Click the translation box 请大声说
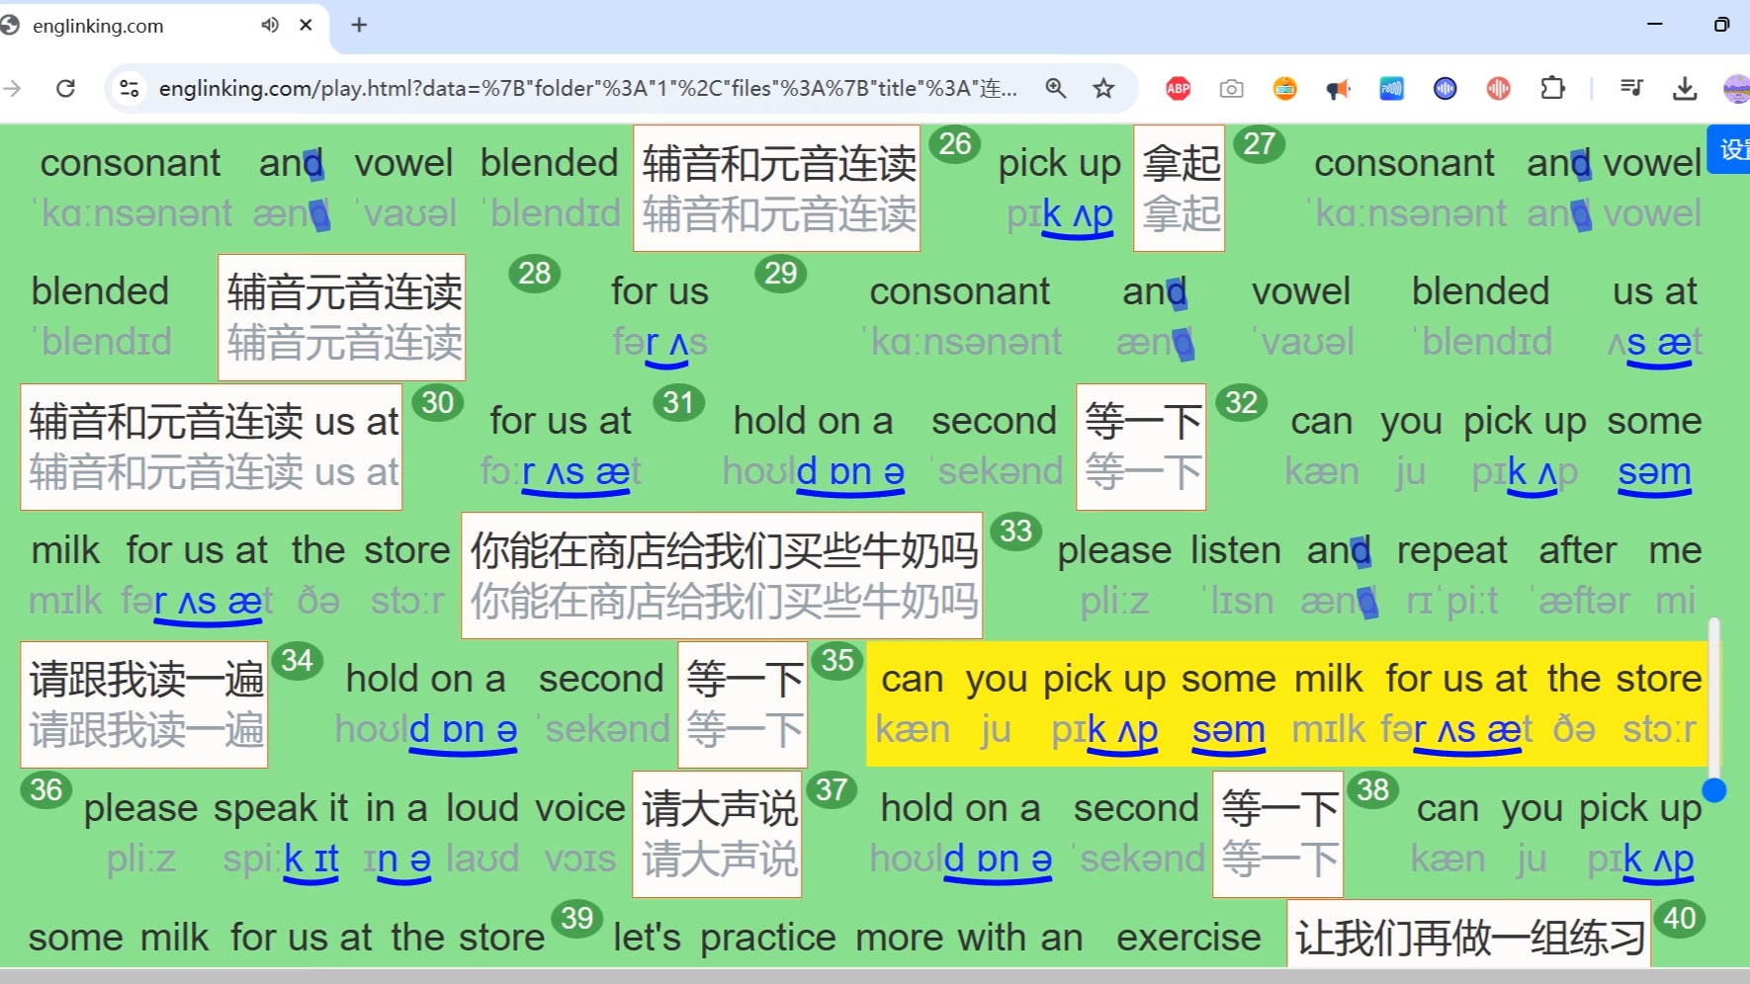The image size is (1750, 984). [717, 834]
